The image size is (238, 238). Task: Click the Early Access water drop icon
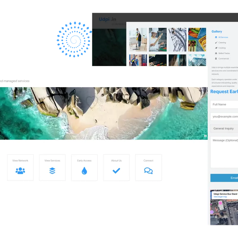point(84,171)
